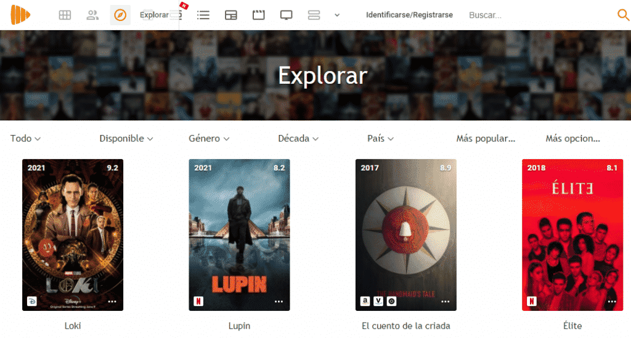Open the Disponible filter dropdown
This screenshot has height=338, width=631.
click(x=126, y=139)
